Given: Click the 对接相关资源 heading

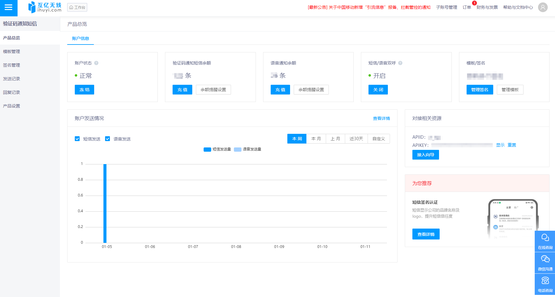Looking at the screenshot, I should click(x=427, y=118).
